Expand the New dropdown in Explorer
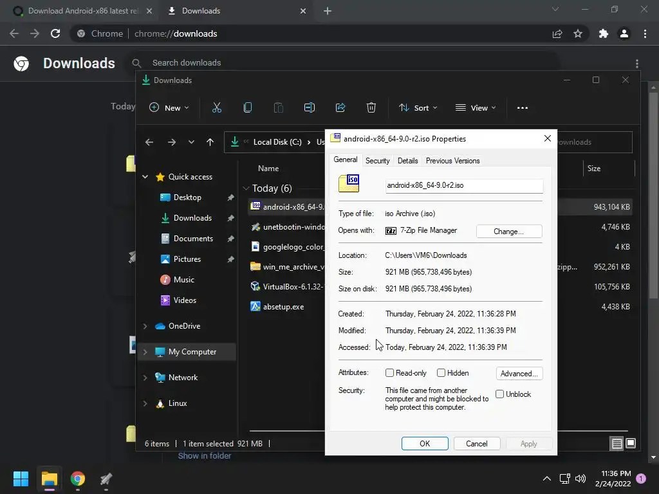This screenshot has width=659, height=494. point(169,107)
